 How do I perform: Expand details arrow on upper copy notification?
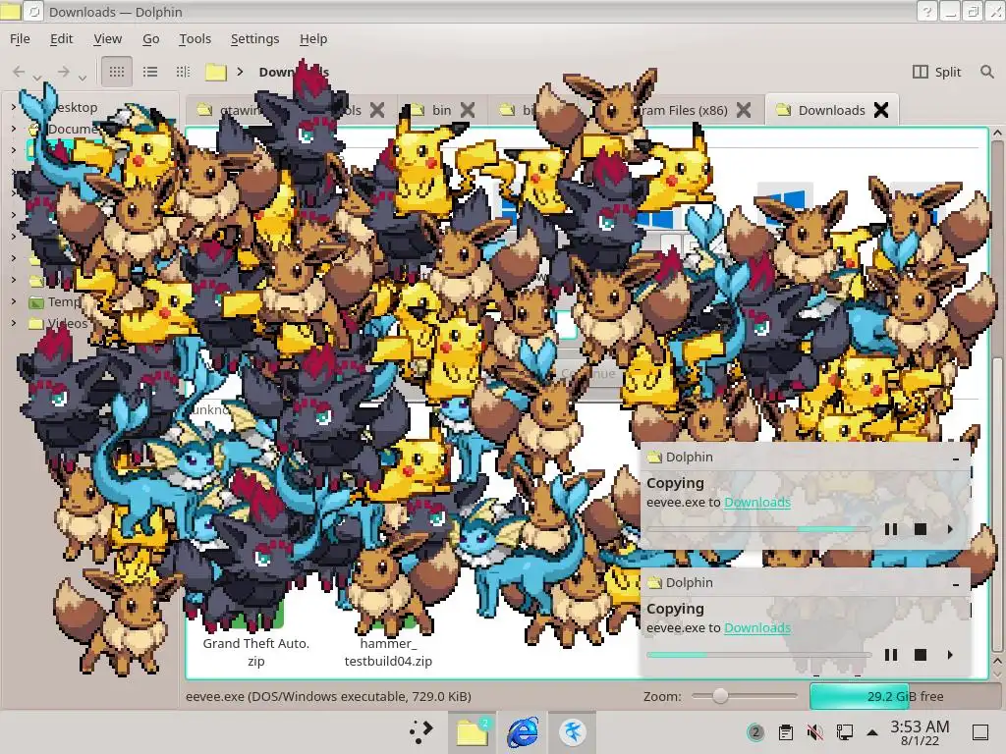click(x=950, y=529)
